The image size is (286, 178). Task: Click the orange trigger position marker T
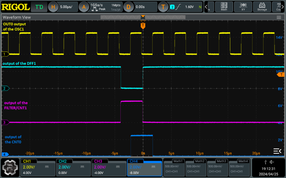click(x=143, y=26)
